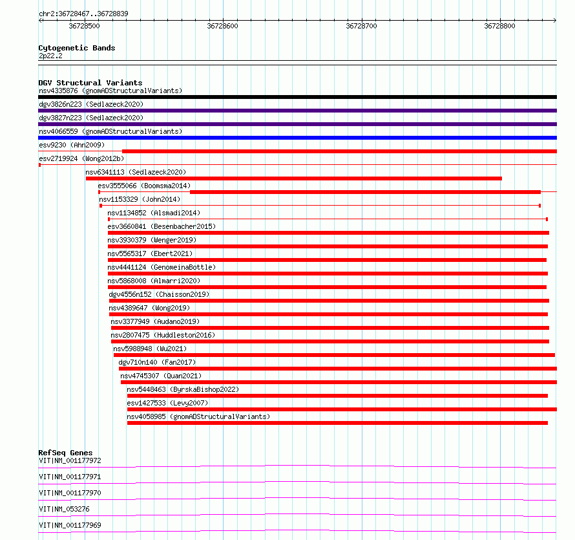Screen dimensions: 575x540
Task: Open esv3555066 Boomsma2014 variant label
Action: [144, 186]
